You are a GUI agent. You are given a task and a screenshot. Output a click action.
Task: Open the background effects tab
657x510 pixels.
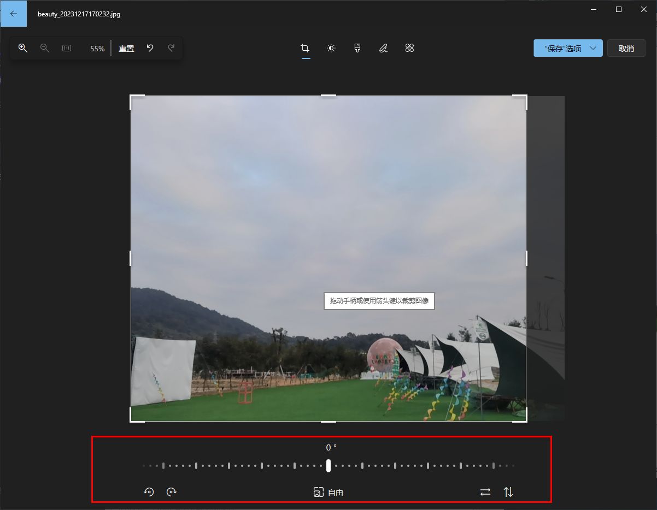[x=410, y=48]
